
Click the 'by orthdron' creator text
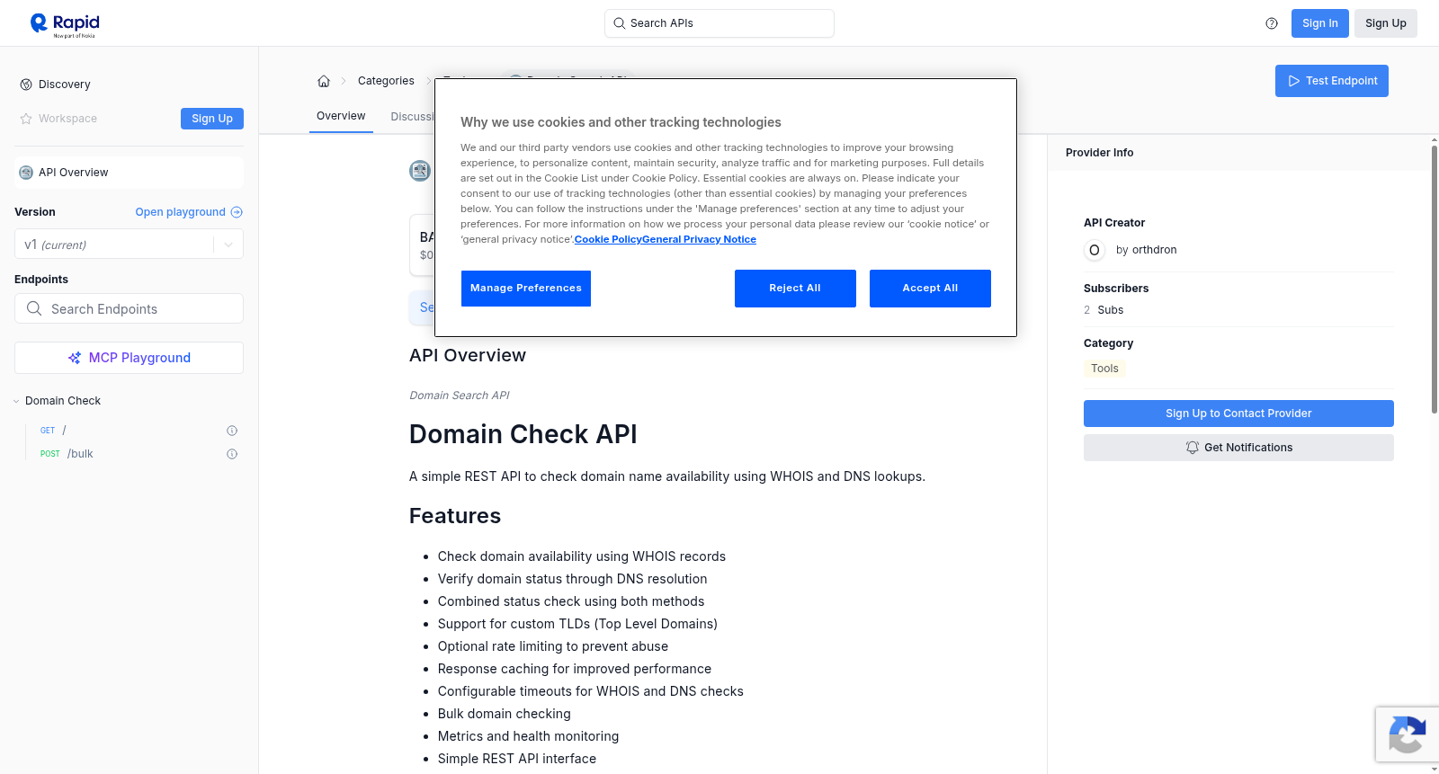[x=1146, y=250]
